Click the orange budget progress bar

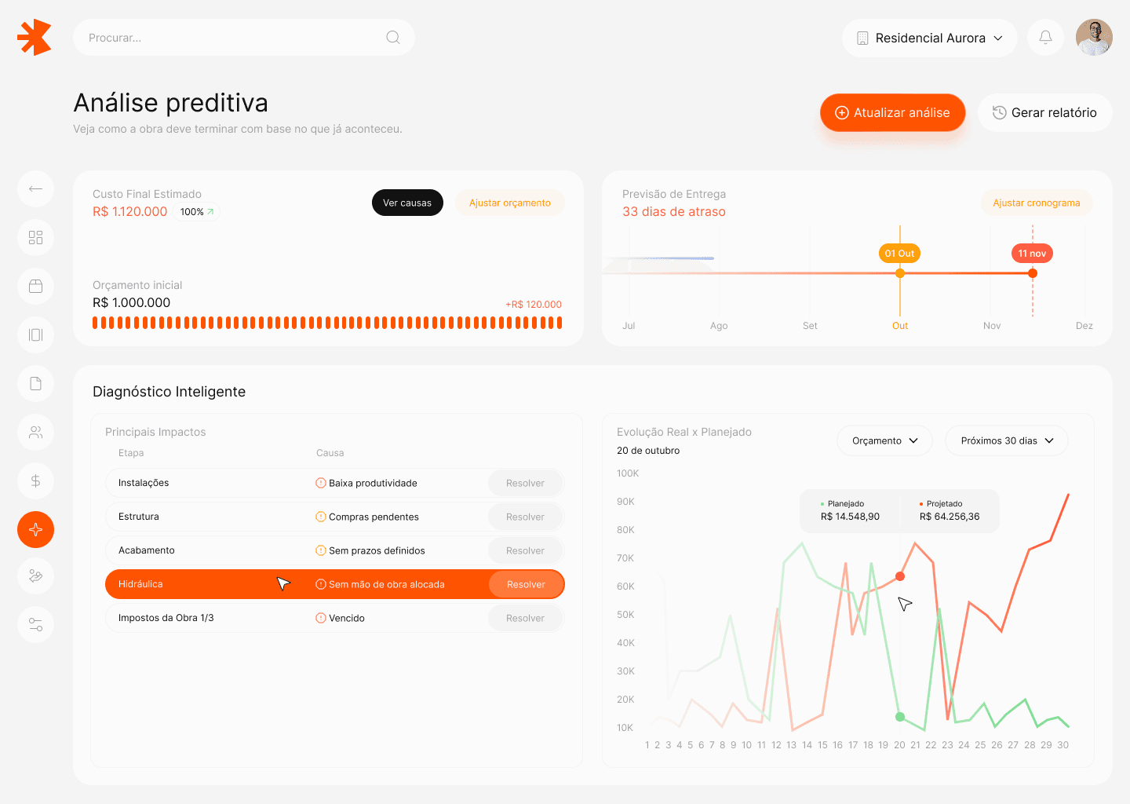(327, 323)
